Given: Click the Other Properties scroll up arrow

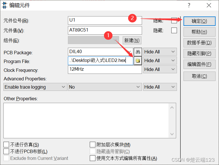Looking at the screenshot, I should [172, 108].
